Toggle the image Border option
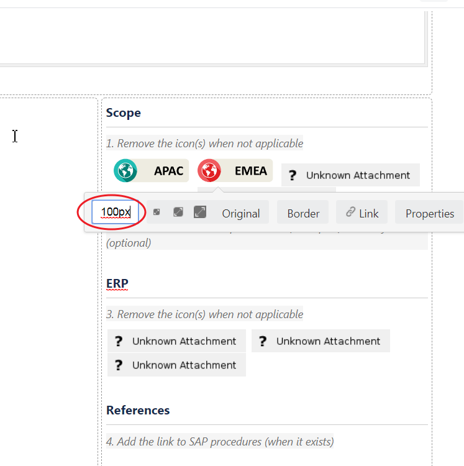 point(303,213)
